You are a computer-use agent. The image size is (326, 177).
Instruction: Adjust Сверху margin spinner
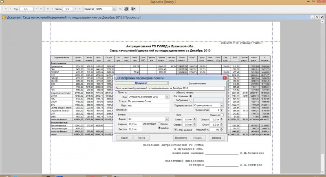click(x=222, y=119)
